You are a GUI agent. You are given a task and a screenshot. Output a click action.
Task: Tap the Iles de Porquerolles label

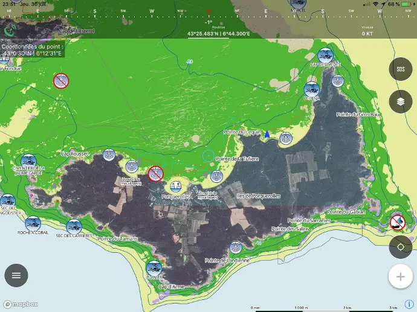(259, 196)
